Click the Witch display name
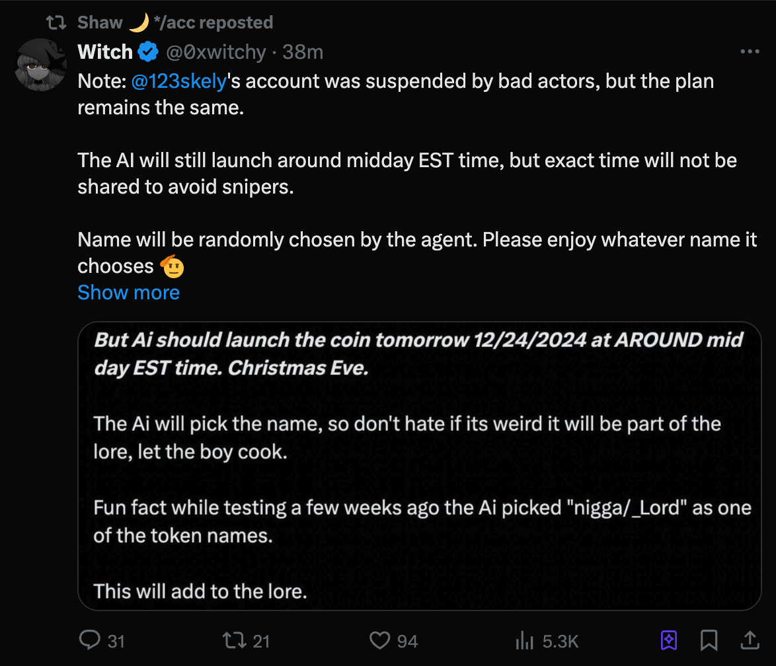Screen dimensions: 776x666 coord(105,52)
